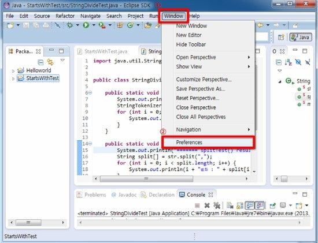Switch to the Javadoc tab
The width and height of the screenshot is (318, 243).
[124, 195]
